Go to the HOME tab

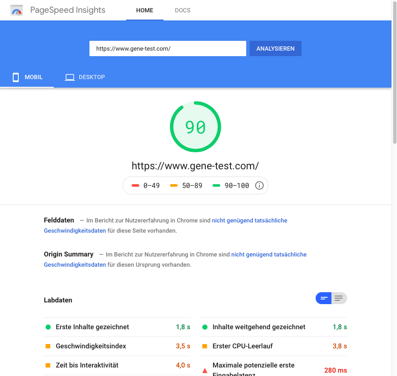pos(144,10)
